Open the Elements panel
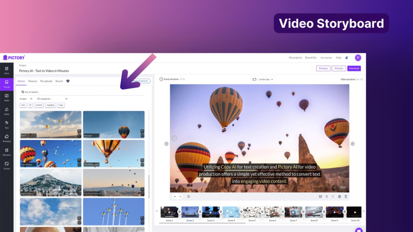The image size is (413, 232). [6, 149]
